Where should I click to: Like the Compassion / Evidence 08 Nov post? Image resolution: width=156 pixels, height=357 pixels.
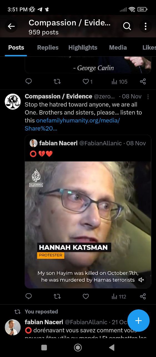[x=86, y=296]
